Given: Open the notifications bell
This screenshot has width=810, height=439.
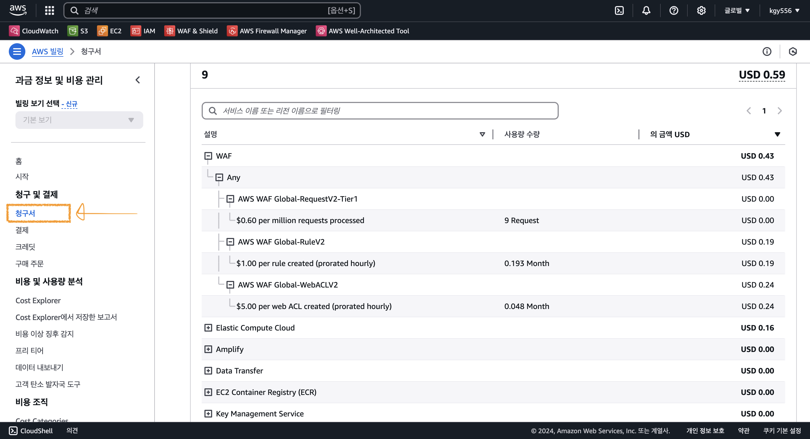Looking at the screenshot, I should coord(646,11).
